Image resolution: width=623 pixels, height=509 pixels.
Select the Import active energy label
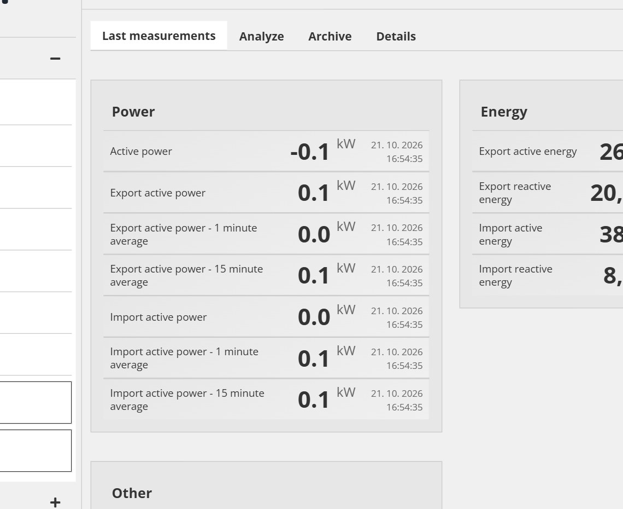click(x=510, y=234)
